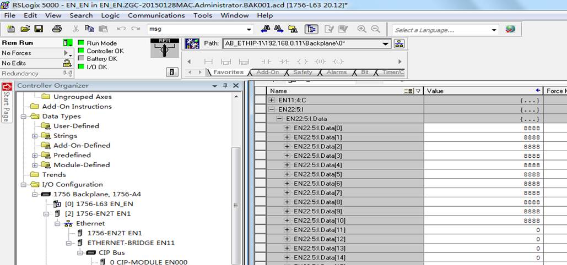The width and height of the screenshot is (567, 265).
Task: Open the Select a Language dropdown
Action: [x=494, y=30]
